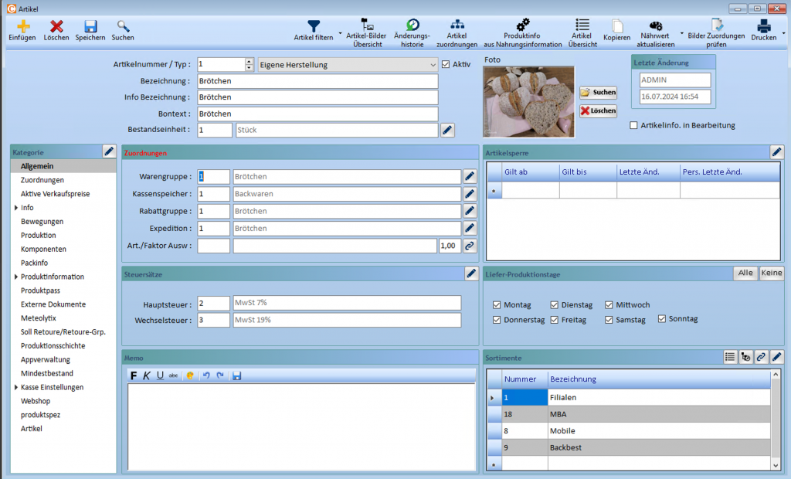Open Artikel filtern funnel icon
The height and width of the screenshot is (479, 791).
314,26
